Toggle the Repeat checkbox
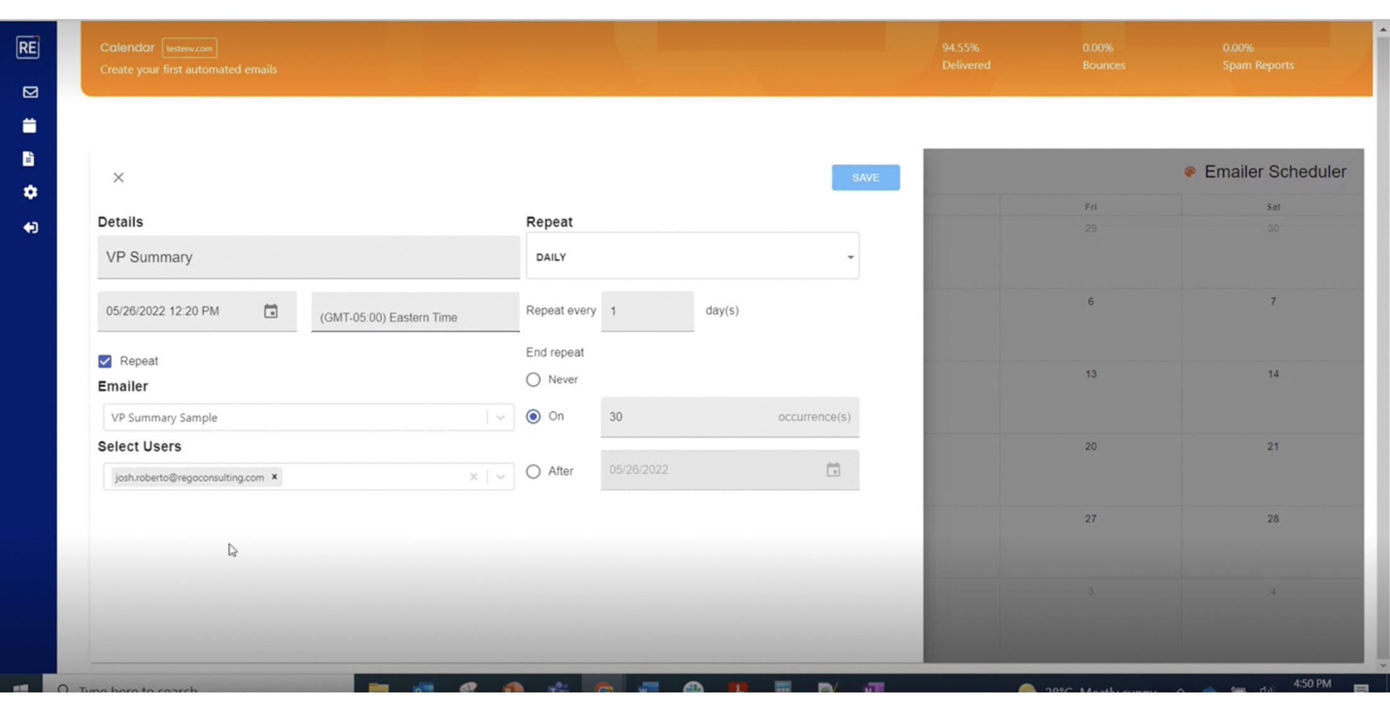The width and height of the screenshot is (1390, 712). click(x=105, y=361)
